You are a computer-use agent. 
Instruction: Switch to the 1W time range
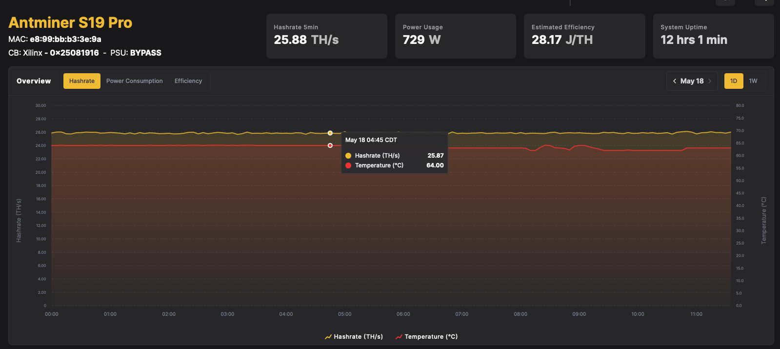(x=753, y=81)
